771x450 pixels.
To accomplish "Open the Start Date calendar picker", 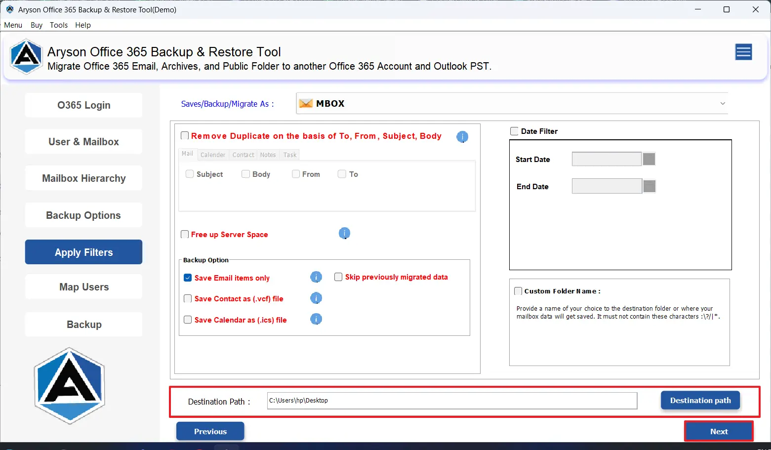I will coord(649,159).
